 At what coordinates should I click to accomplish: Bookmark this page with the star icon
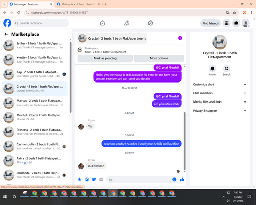pos(234,13)
